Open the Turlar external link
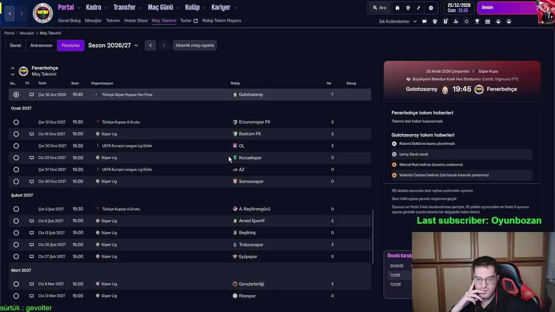555x312 pixels. (x=189, y=21)
